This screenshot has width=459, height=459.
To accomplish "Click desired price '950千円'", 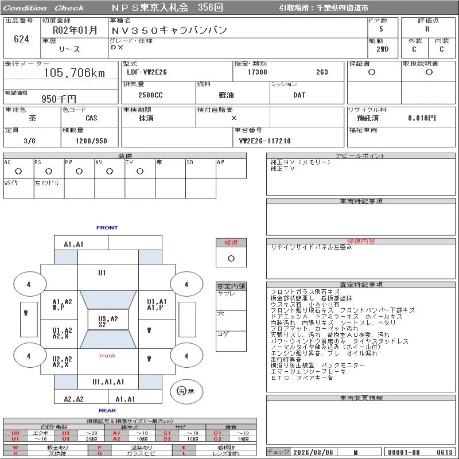I will point(59,99).
